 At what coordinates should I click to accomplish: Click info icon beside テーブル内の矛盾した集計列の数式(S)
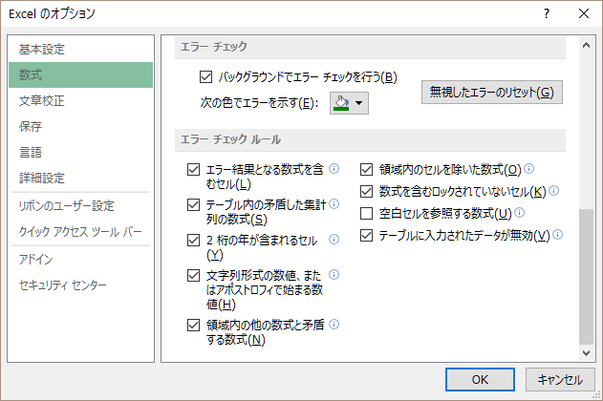pos(334,204)
